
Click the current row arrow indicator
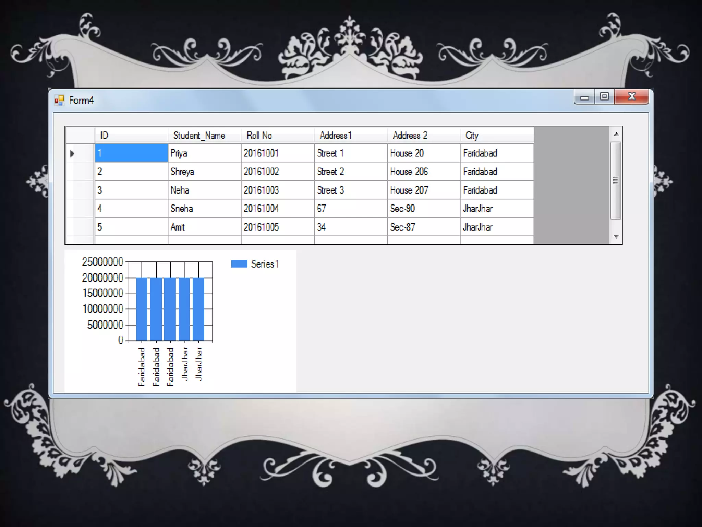click(72, 153)
